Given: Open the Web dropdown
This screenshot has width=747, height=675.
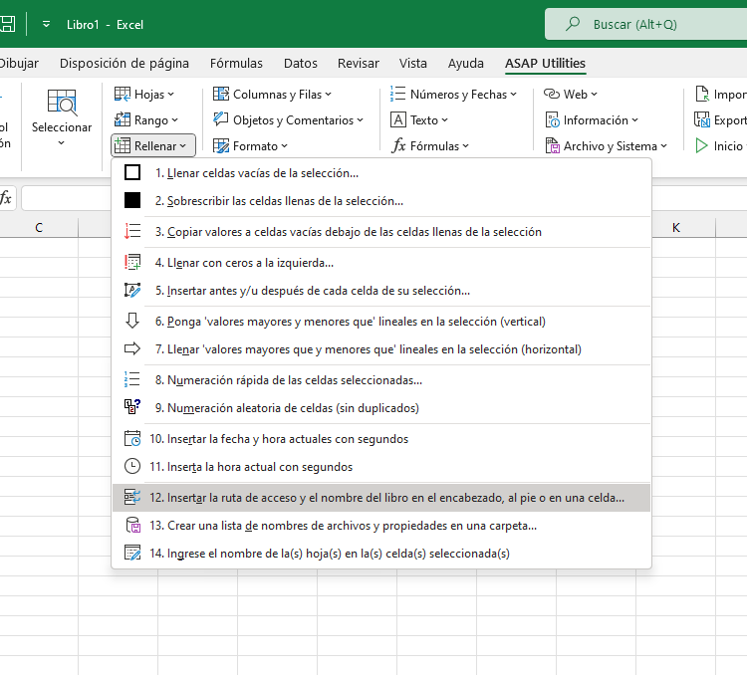Looking at the screenshot, I should point(571,95).
